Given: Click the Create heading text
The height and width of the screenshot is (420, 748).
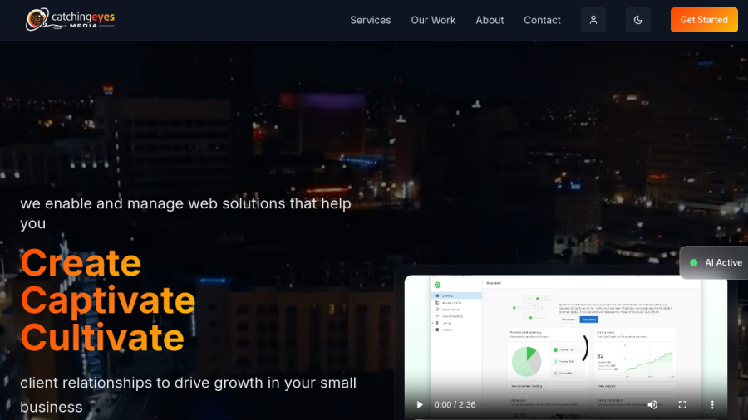Looking at the screenshot, I should click(x=81, y=263).
